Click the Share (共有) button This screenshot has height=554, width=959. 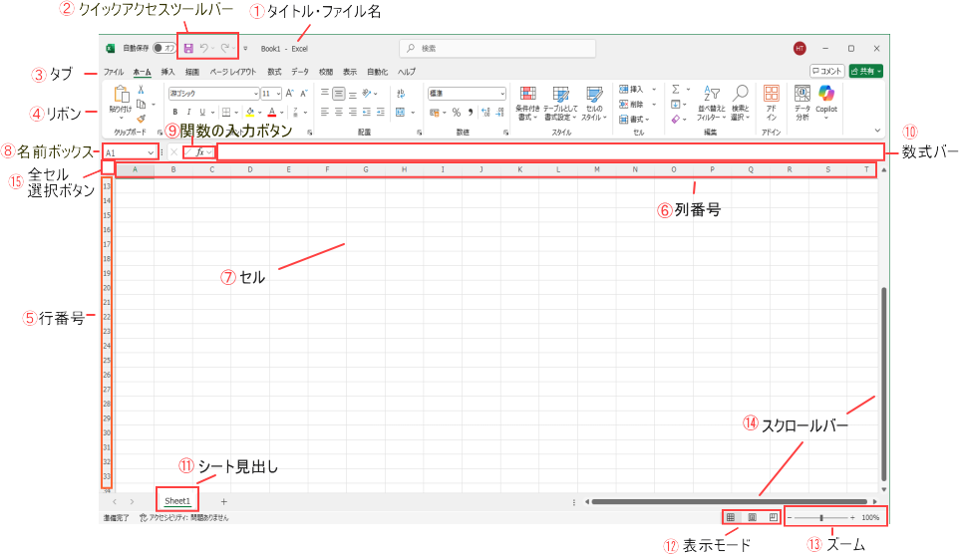coord(865,71)
